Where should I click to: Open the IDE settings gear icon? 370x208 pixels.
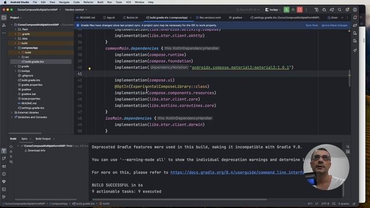tap(347, 10)
